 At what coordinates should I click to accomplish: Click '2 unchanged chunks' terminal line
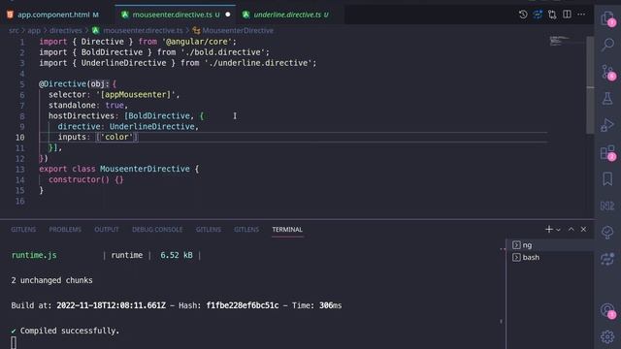tap(51, 280)
